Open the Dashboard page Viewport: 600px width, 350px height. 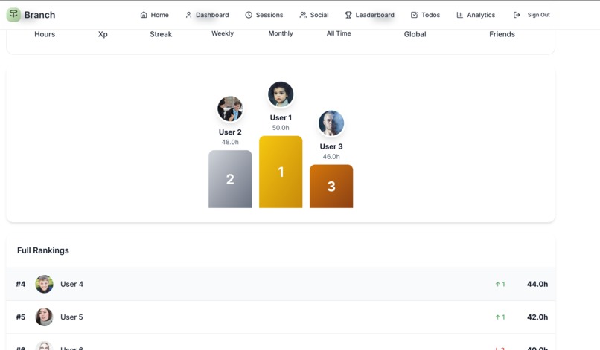pos(207,15)
